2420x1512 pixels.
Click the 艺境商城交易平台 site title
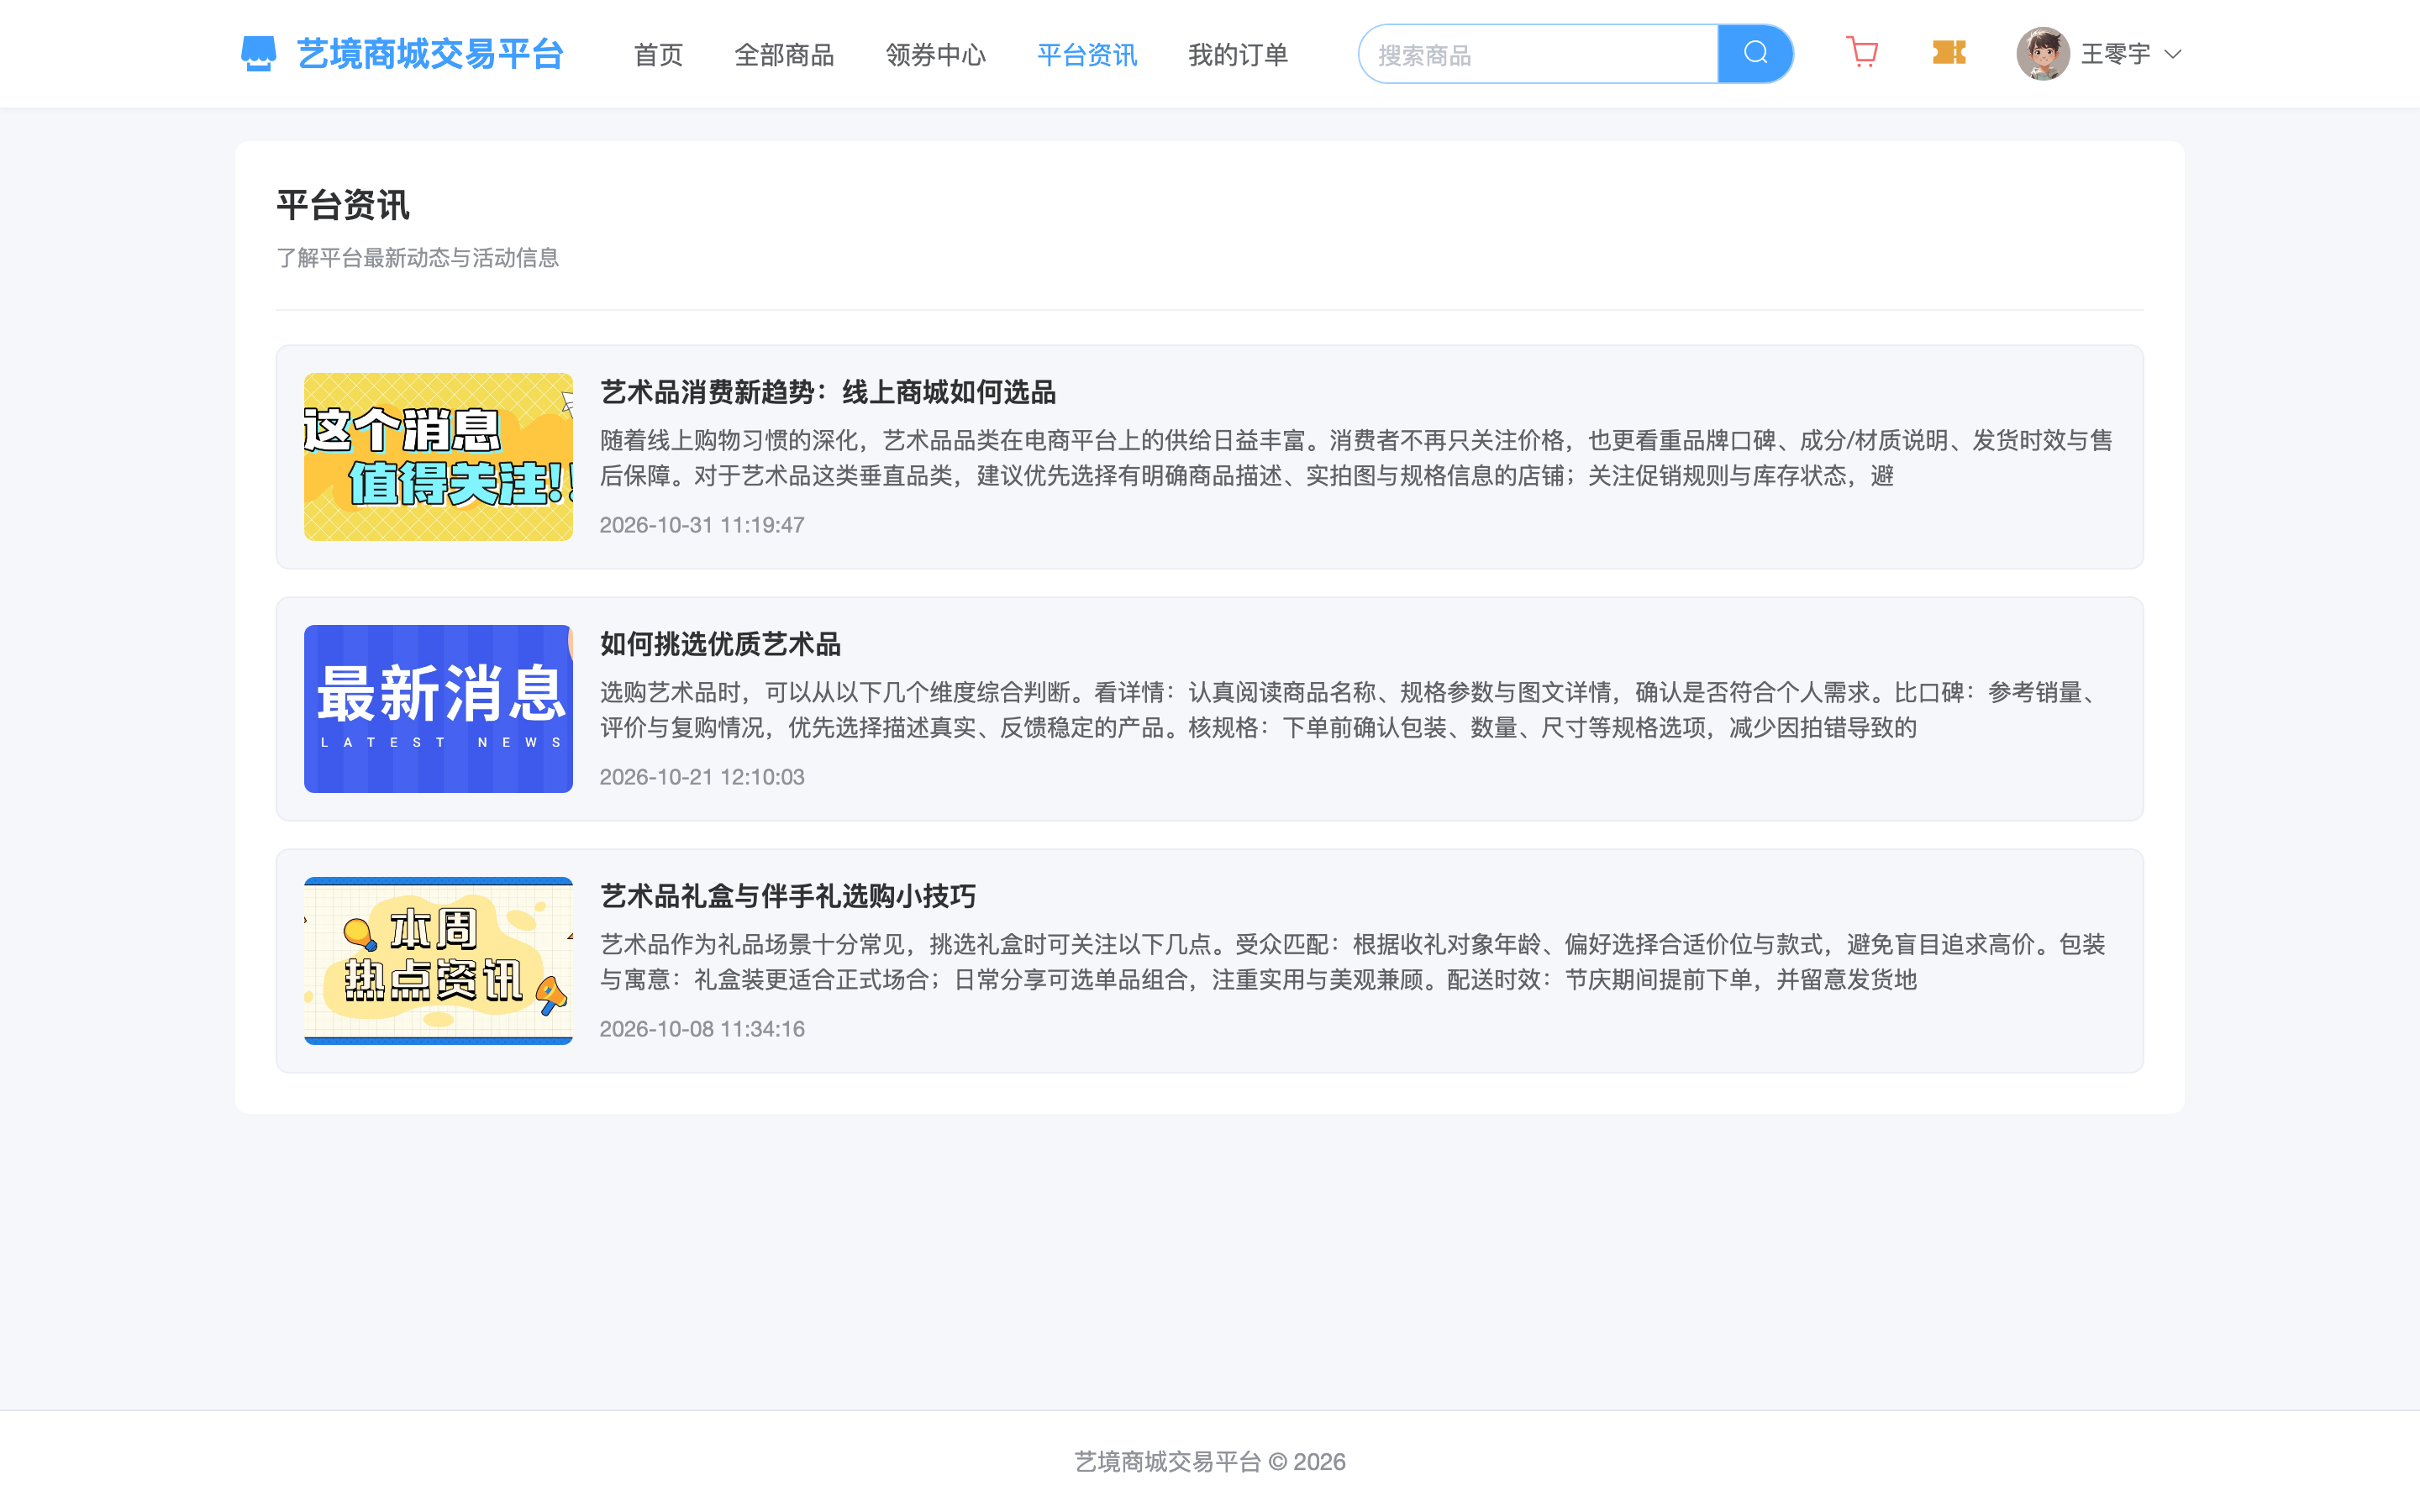(431, 54)
